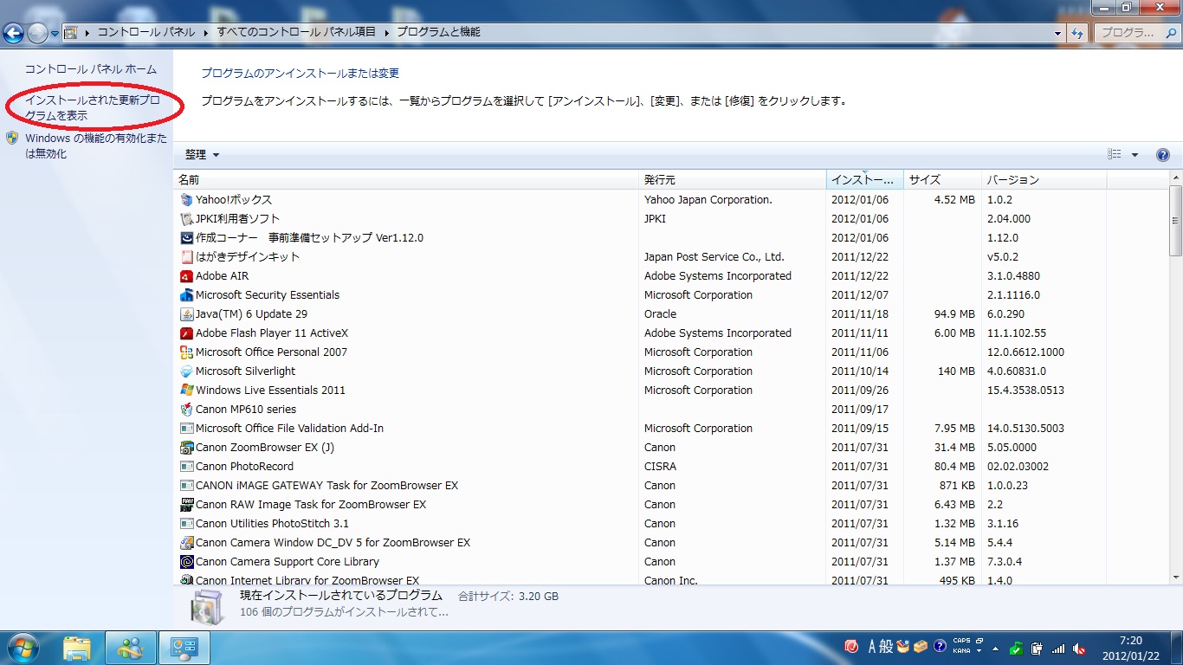The image size is (1183, 665).
Task: Open インストールされた更新プログラムを表示 link
Action: click(x=93, y=107)
